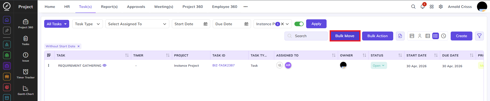Click the search magnifier in top bar

point(413,7)
